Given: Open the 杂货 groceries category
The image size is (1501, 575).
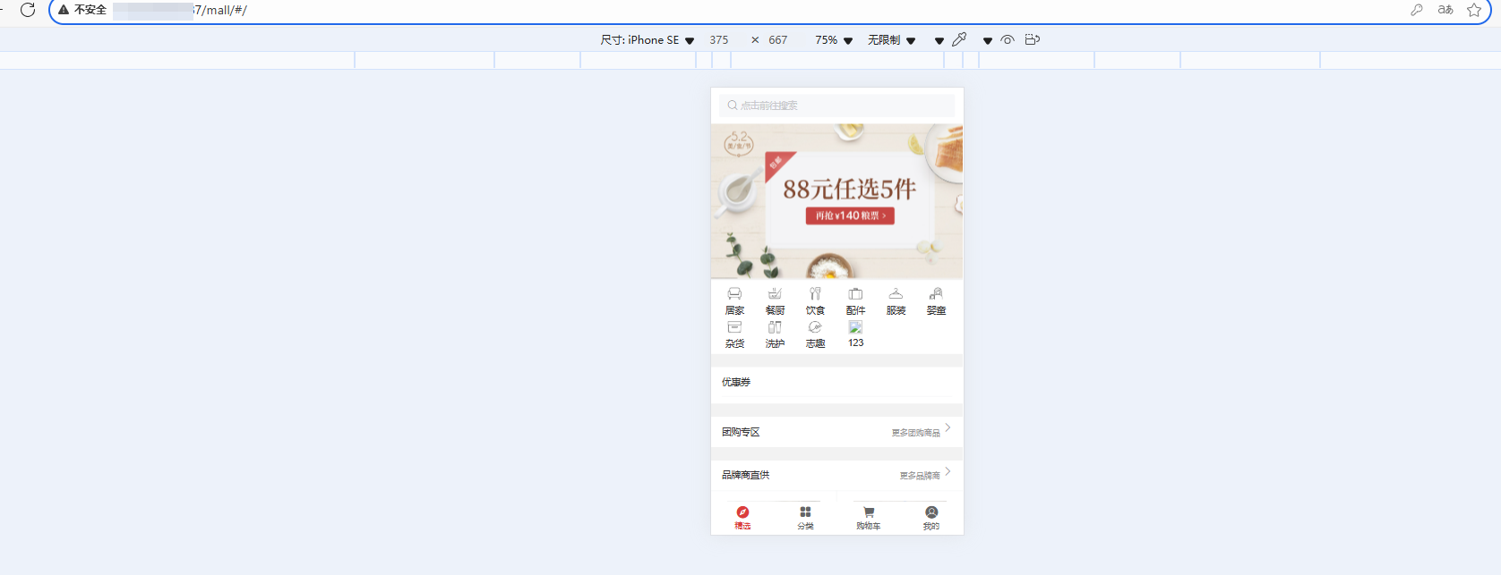Looking at the screenshot, I should [x=734, y=334].
